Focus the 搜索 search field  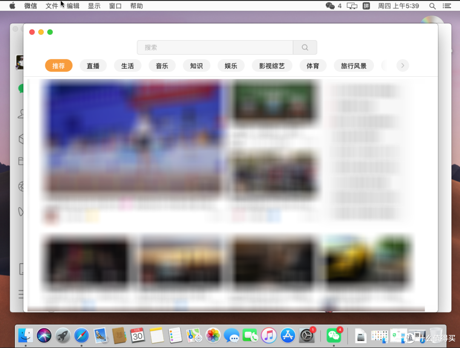click(x=215, y=47)
